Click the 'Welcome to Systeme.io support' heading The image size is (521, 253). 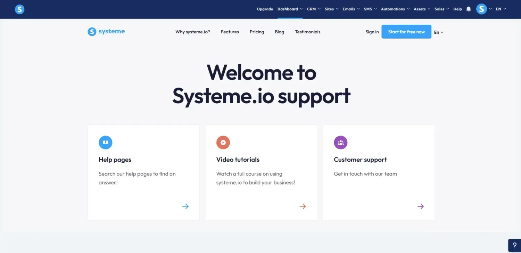(x=261, y=84)
